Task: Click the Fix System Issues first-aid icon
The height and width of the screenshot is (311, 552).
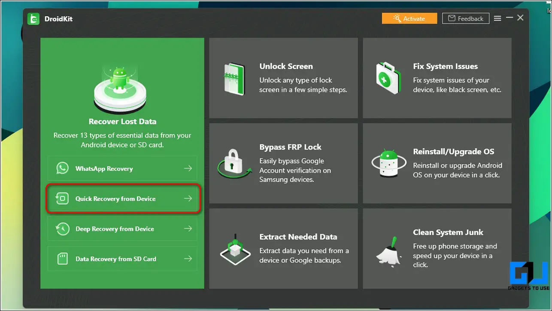Action: pyautogui.click(x=388, y=77)
